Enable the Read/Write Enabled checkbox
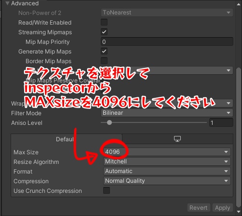Viewport: 242px width, 216px height. pos(104,22)
